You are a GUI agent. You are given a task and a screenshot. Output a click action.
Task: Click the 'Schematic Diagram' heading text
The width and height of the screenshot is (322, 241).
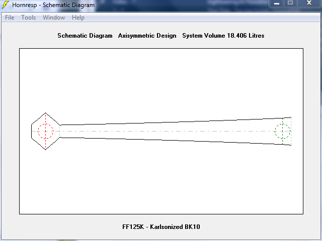click(85, 36)
